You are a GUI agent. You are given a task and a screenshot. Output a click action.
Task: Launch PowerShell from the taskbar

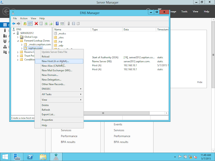pos(30,157)
